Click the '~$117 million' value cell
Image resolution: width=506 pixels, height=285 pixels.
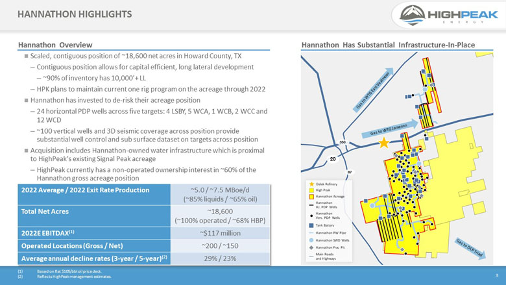click(x=220, y=233)
